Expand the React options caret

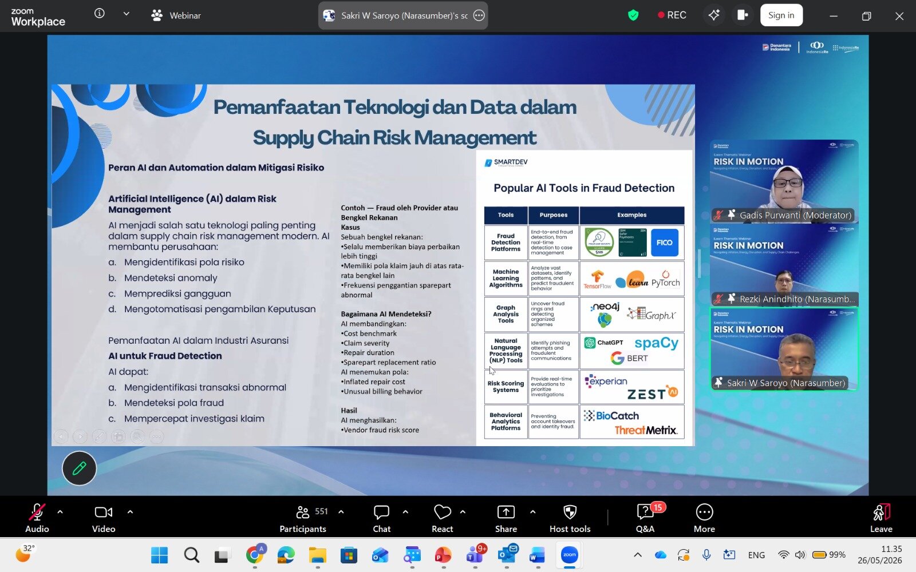coord(463,512)
